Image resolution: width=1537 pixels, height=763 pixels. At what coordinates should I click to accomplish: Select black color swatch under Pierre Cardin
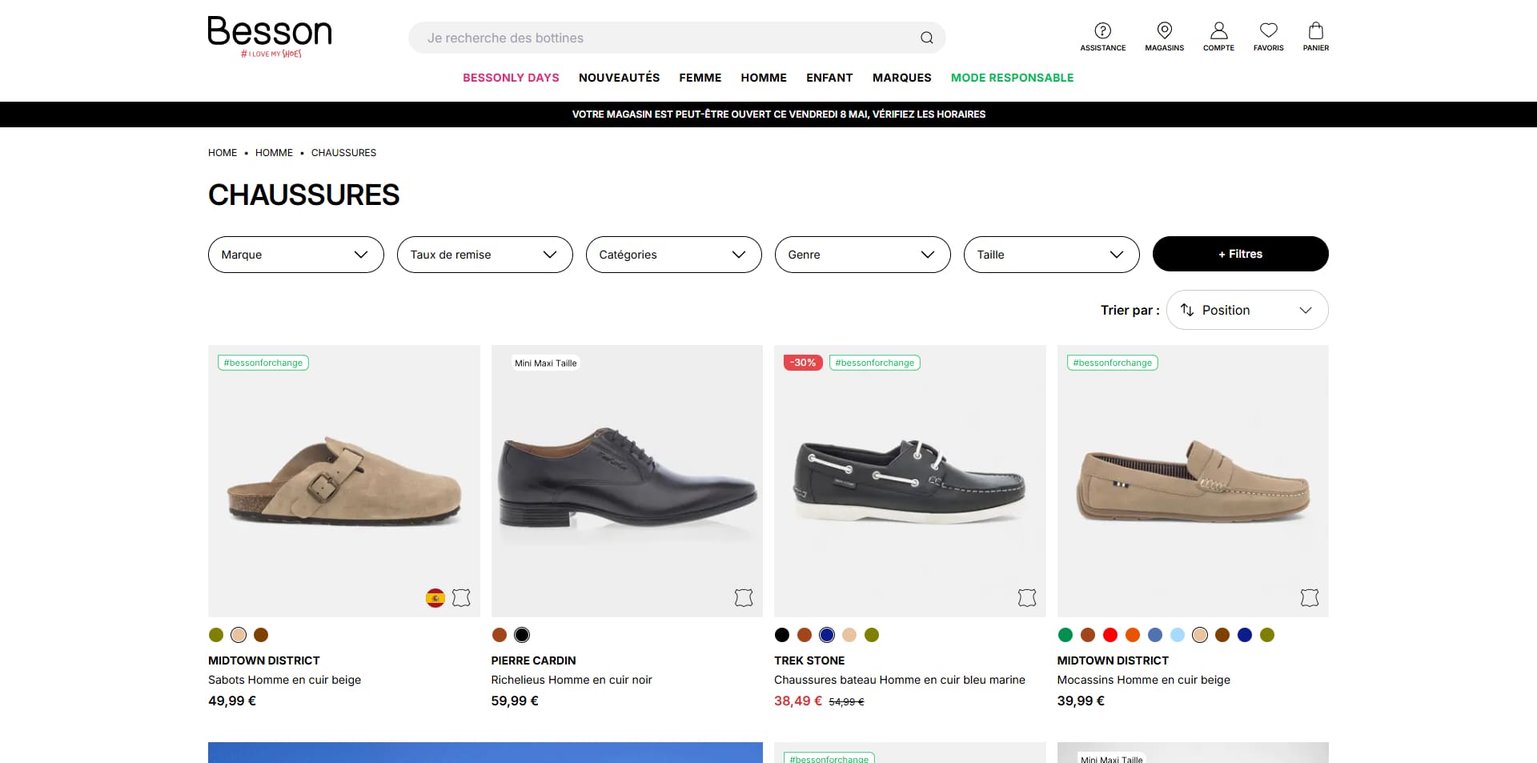point(522,635)
